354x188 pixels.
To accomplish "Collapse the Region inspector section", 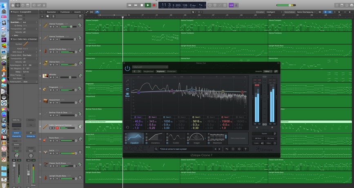I will point(11,12).
